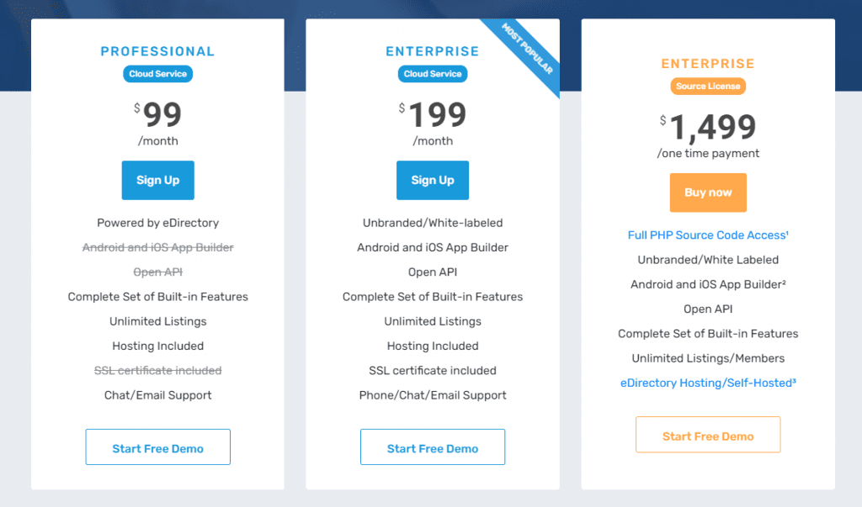Click Cloud Service badge under Professional

[x=157, y=74]
